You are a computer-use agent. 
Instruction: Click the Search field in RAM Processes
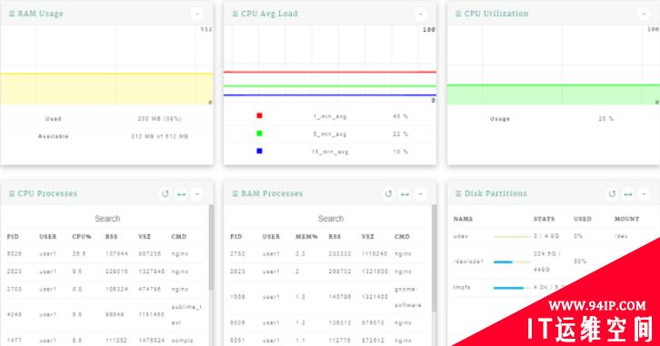pyautogui.click(x=330, y=219)
